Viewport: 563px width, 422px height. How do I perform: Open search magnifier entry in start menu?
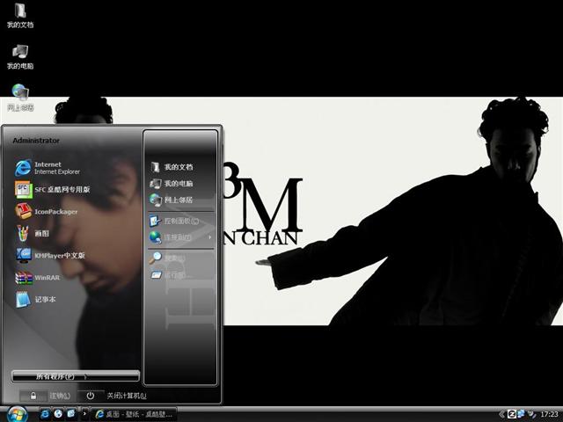(x=168, y=258)
